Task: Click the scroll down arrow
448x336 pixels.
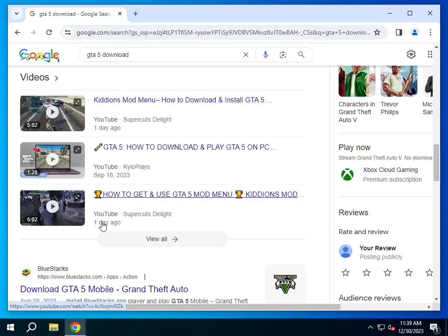Action: click(x=436, y=299)
